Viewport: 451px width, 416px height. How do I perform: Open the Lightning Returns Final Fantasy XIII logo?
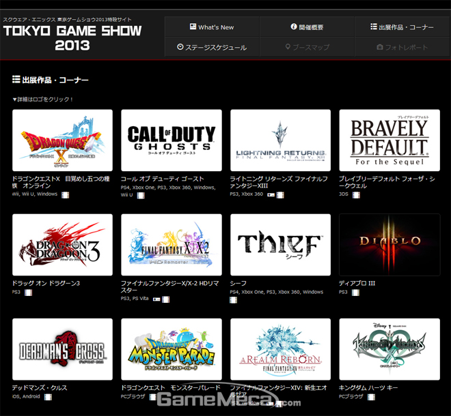(281, 140)
